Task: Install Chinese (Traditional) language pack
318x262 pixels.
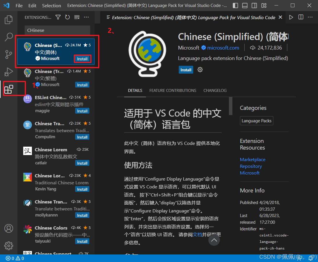Action: [82, 85]
